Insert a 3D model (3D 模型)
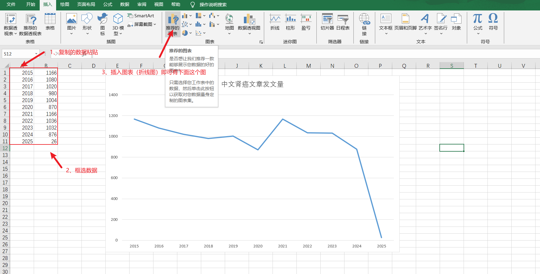 118,24
